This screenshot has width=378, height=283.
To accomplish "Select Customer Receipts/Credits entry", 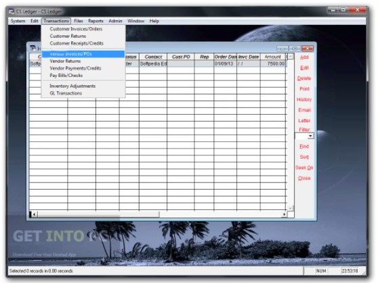I will point(83,43).
